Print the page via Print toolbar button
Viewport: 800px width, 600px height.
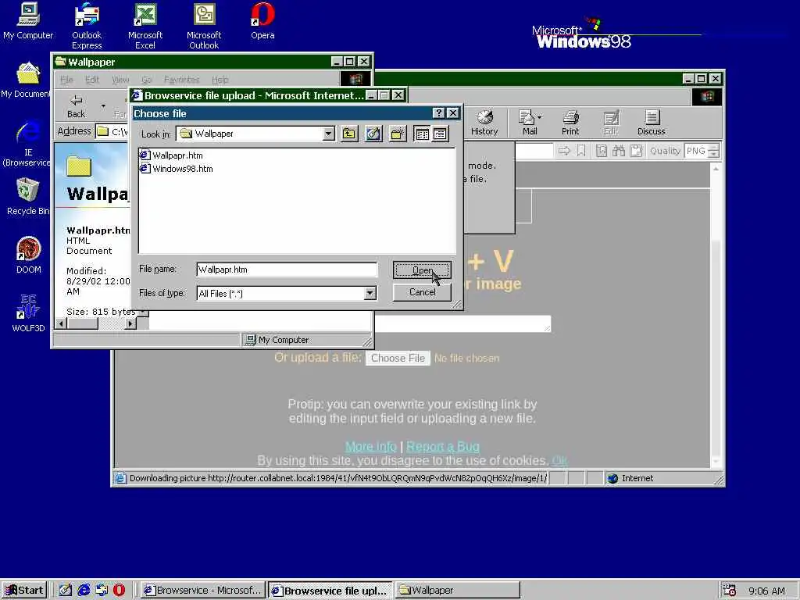570,123
